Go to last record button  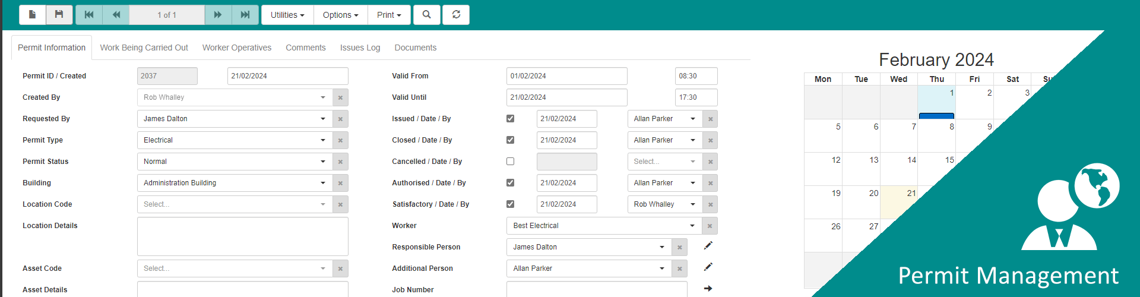[x=245, y=15]
